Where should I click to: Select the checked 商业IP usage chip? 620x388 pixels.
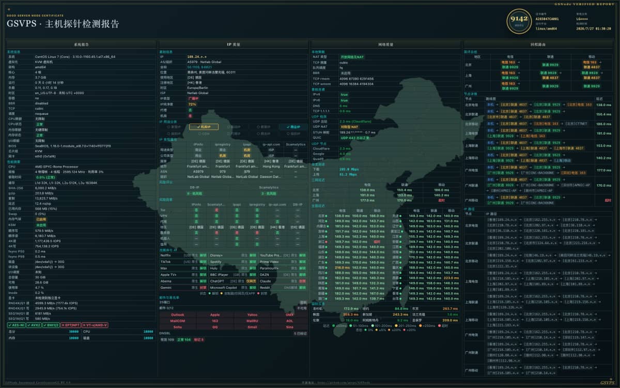[x=293, y=127]
